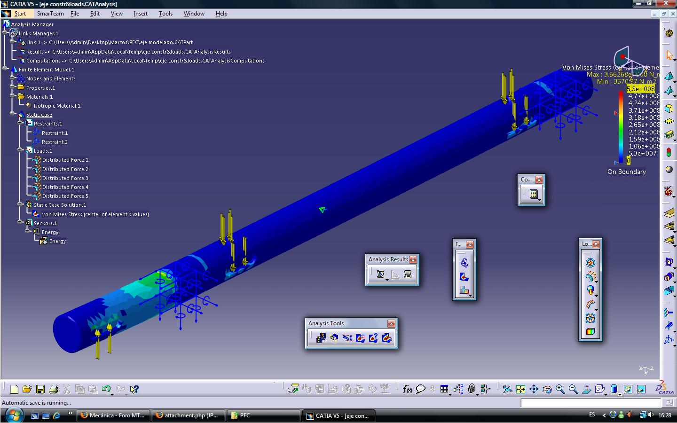The height and width of the screenshot is (423, 677).
Task: Click the Compute calculator icon in floating toolbar
Action: coord(533,194)
